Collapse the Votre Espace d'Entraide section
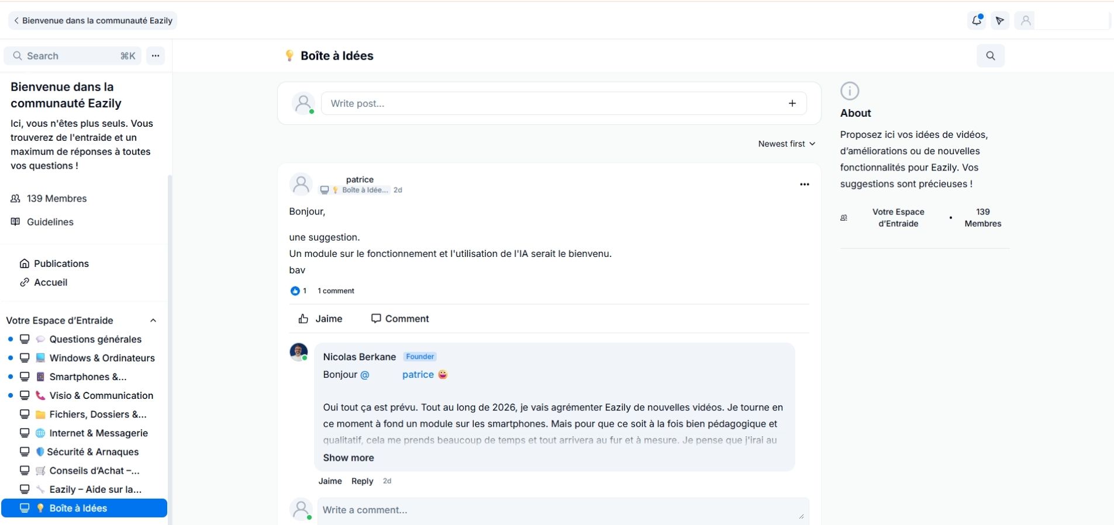The image size is (1114, 525). tap(153, 321)
